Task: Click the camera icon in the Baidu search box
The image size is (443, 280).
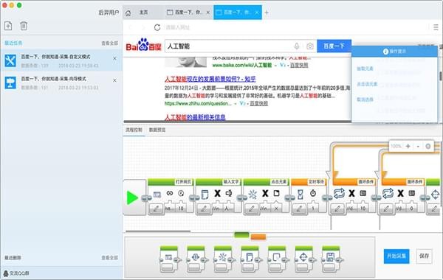Action: (x=310, y=46)
